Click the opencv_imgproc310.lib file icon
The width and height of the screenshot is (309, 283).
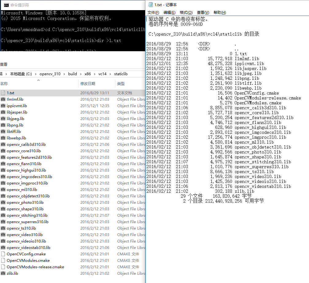(3, 183)
